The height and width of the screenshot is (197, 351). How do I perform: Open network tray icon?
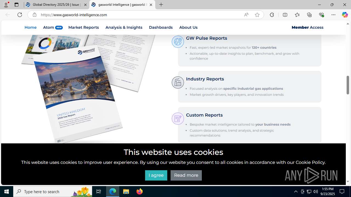click(x=309, y=192)
